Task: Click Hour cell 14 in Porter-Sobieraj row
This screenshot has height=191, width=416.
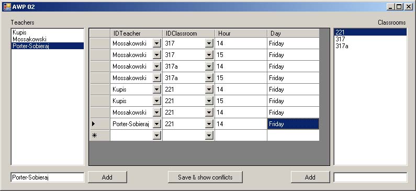Action: [x=241, y=124]
